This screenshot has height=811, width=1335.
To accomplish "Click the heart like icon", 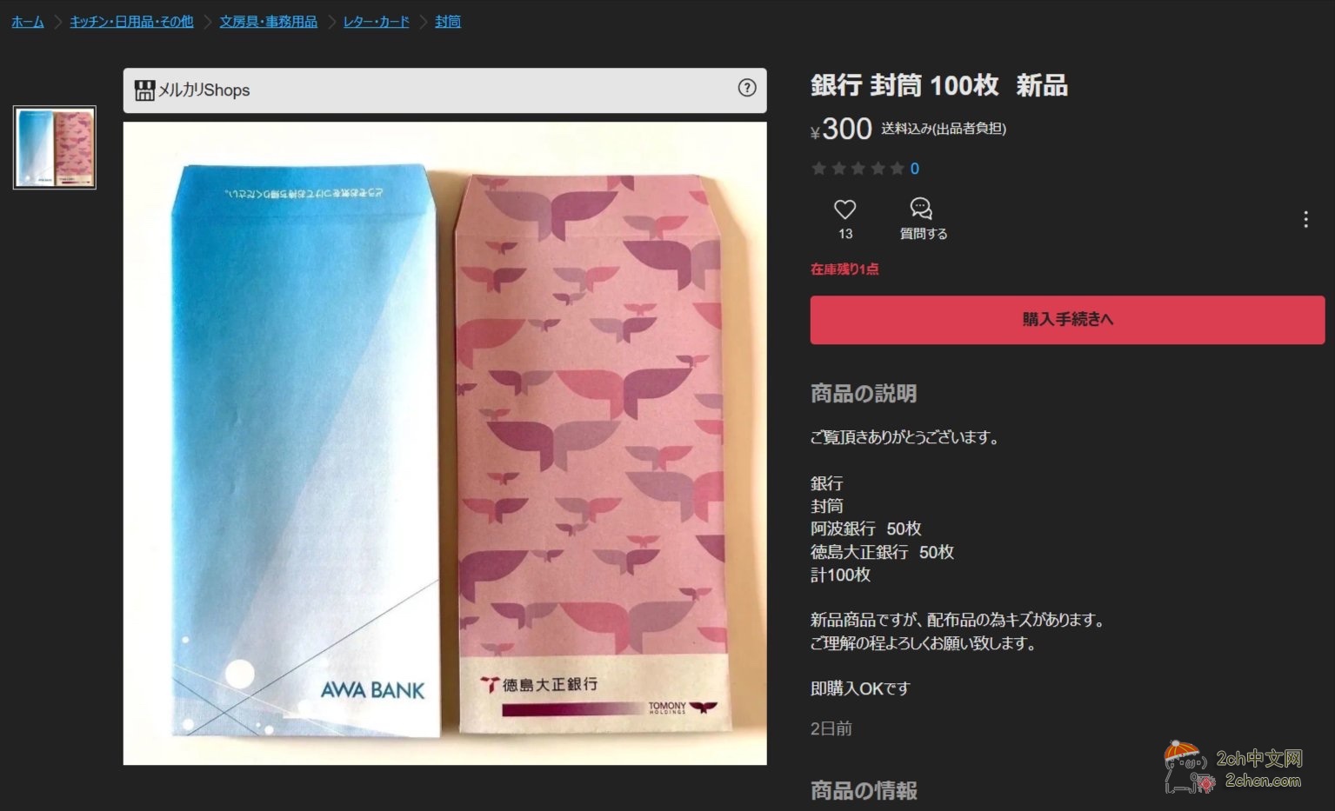I will tap(844, 209).
